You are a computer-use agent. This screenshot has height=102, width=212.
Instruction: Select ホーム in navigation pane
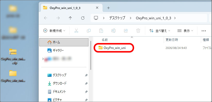(x=64, y=42)
